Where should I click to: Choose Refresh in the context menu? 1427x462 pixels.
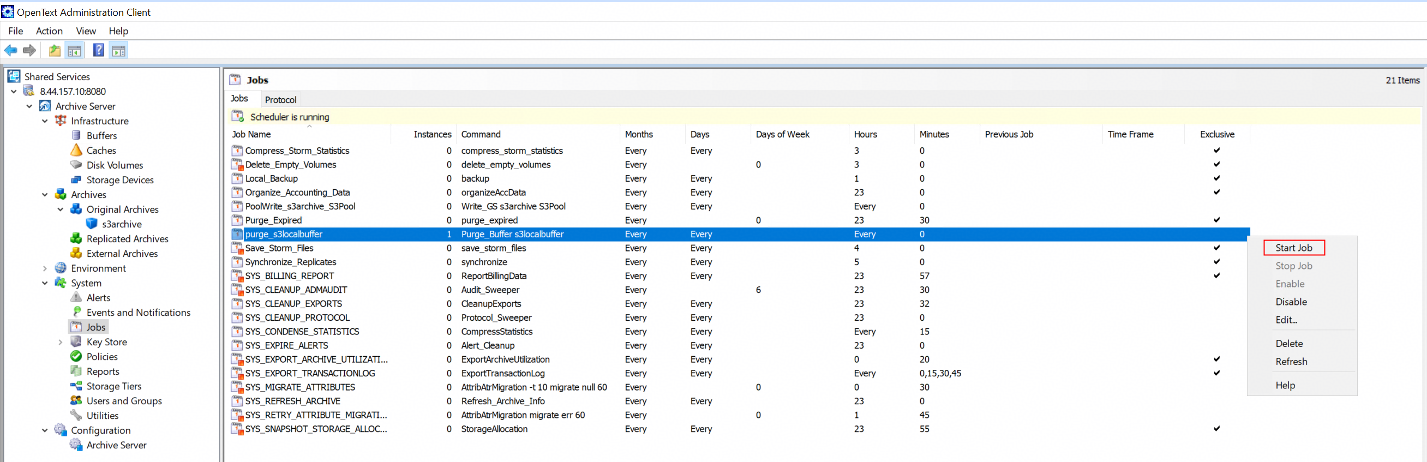coord(1291,361)
